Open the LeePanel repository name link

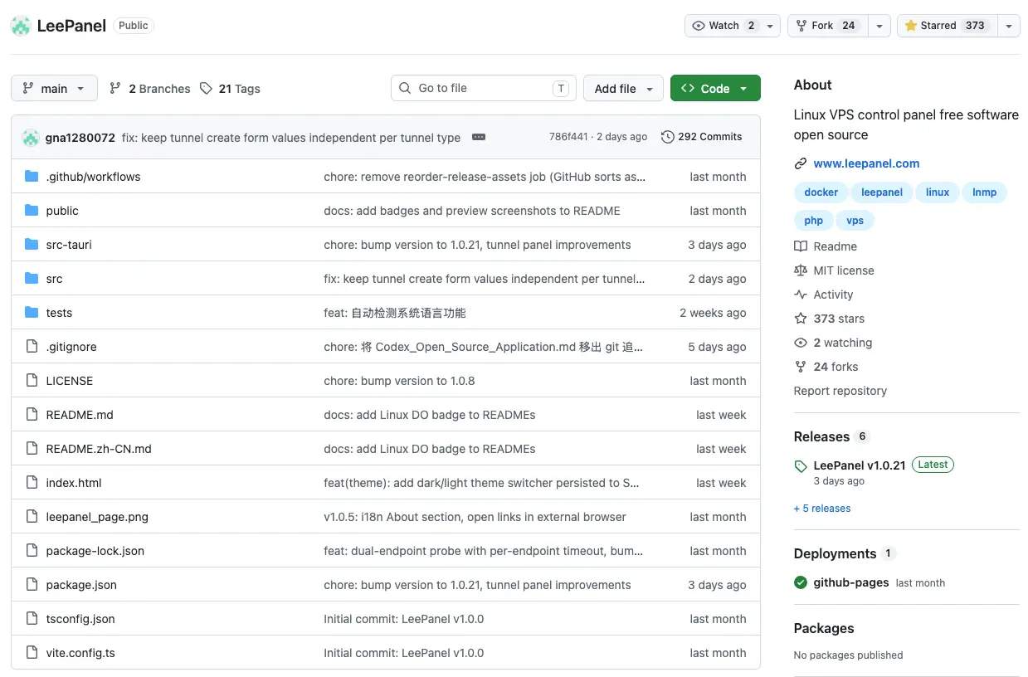pyautogui.click(x=71, y=26)
